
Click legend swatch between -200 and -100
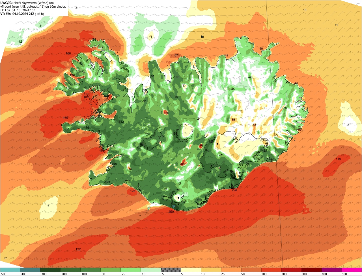pos(70,270)
